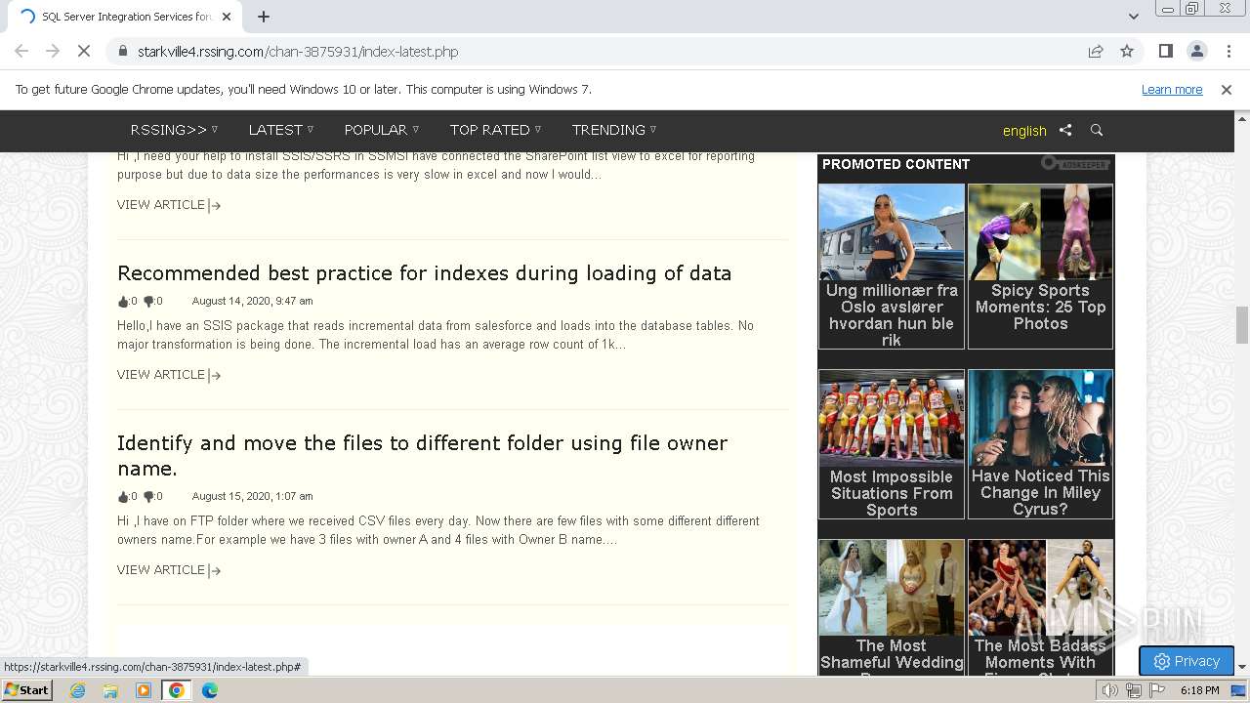Expand the TRENDING menu

614,130
